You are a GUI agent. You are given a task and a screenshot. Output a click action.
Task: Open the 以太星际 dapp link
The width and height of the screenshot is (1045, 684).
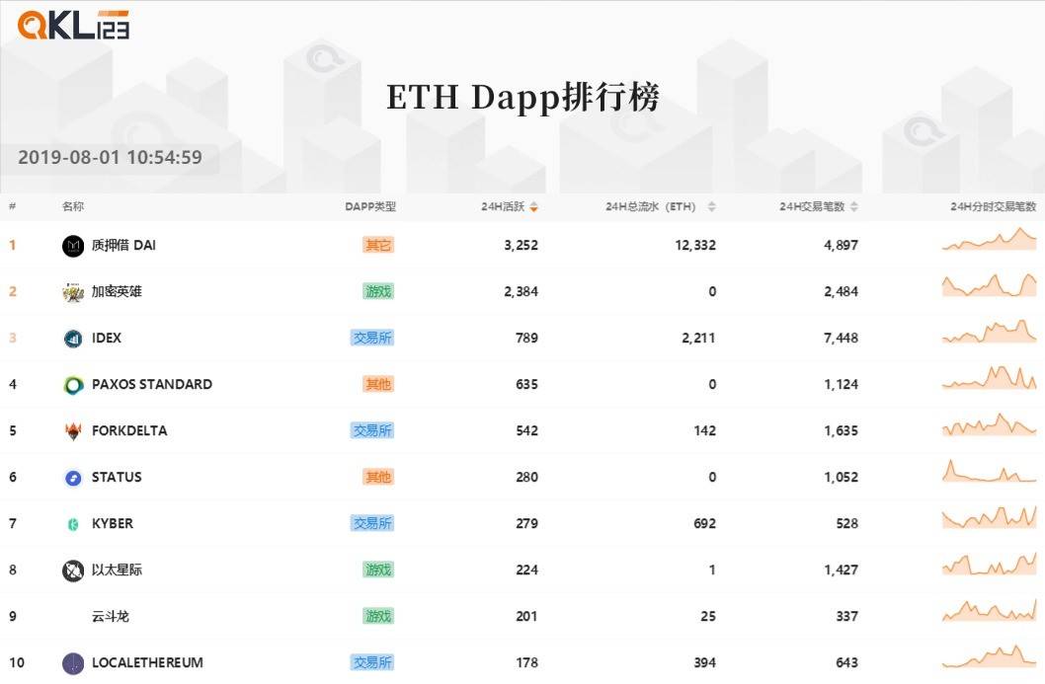[117, 570]
